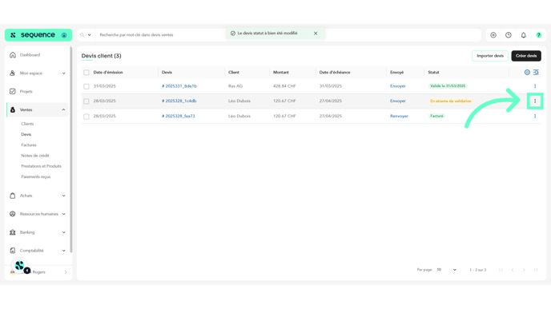Open the table column settings gear icon
The height and width of the screenshot is (309, 551).
[x=527, y=72]
